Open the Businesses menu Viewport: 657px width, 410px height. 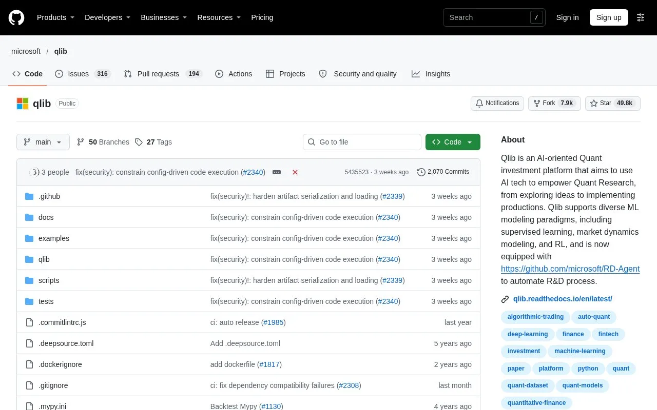point(164,17)
